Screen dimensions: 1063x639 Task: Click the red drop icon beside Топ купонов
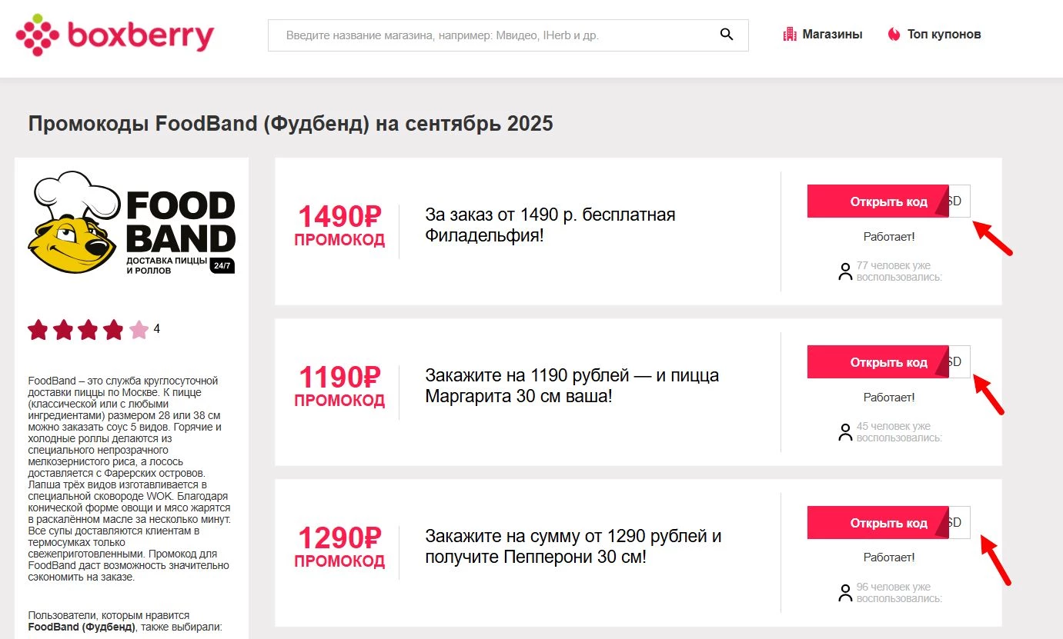coord(894,34)
